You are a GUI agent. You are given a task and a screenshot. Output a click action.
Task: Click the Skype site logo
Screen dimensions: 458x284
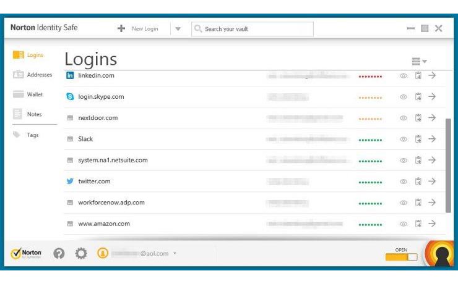[x=70, y=96]
